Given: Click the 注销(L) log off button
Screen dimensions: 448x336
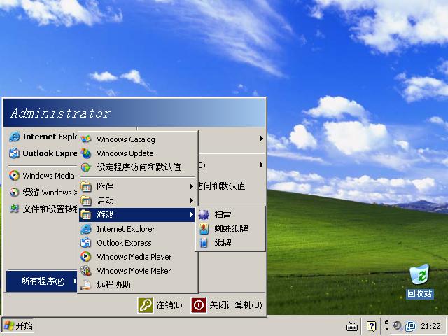Looking at the screenshot, I should (160, 305).
